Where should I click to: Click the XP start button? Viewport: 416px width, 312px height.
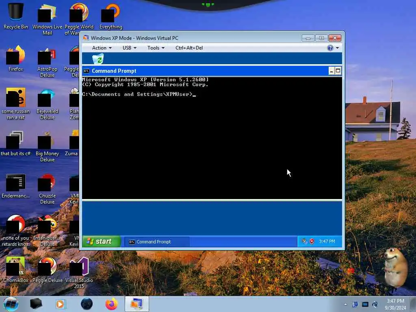(101, 241)
